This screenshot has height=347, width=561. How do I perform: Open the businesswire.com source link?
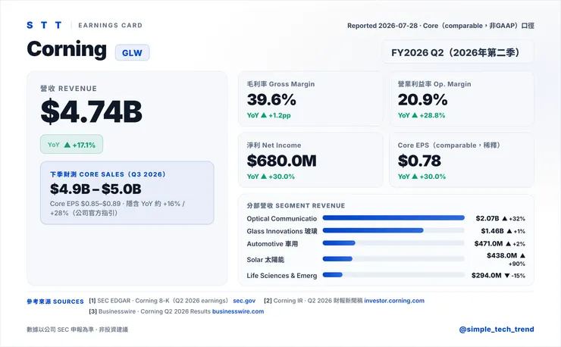pyautogui.click(x=238, y=311)
